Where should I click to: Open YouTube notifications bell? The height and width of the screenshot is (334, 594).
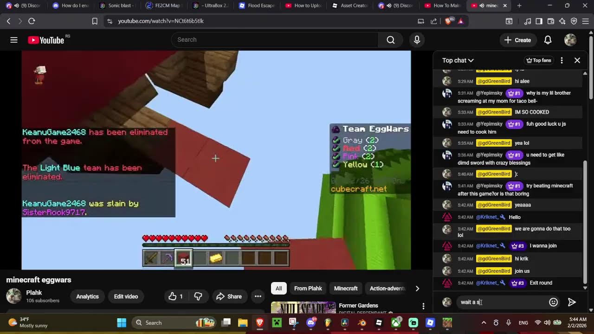tap(548, 40)
